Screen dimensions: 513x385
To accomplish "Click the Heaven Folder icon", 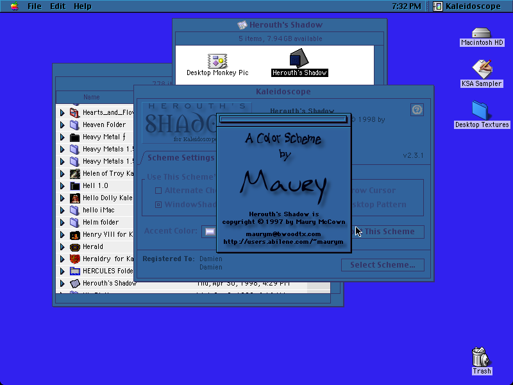I will pyautogui.click(x=74, y=124).
